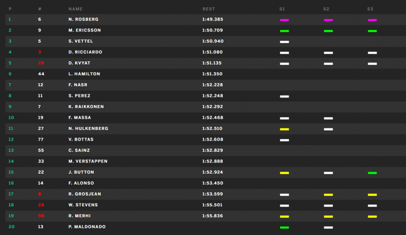Click Vettel's white S1 sector indicator
The image size is (406, 235).
(284, 42)
